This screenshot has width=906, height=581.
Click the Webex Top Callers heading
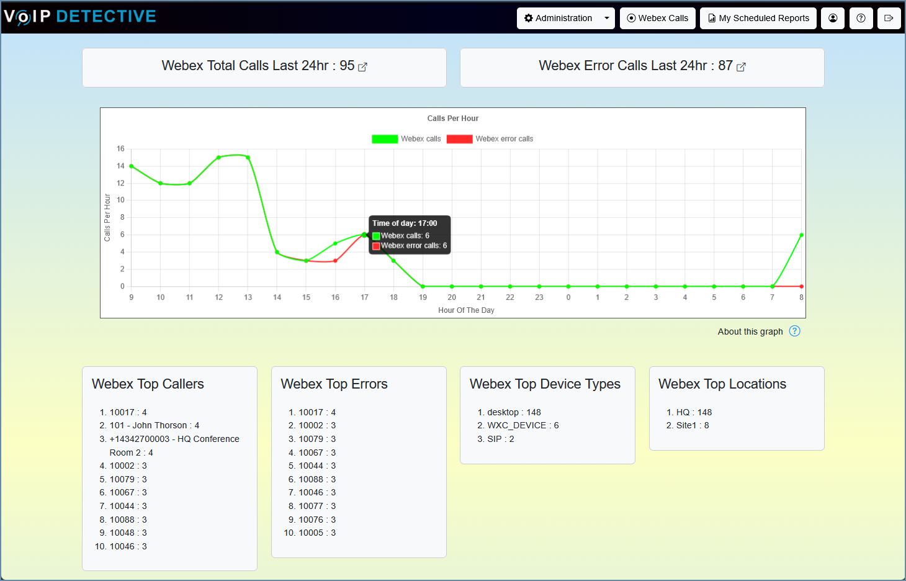click(x=148, y=384)
